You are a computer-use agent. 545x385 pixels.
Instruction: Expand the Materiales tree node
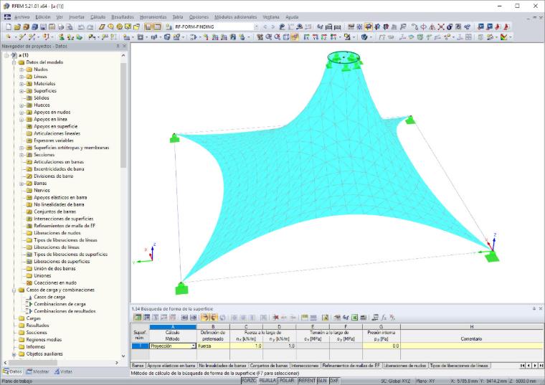click(x=22, y=84)
